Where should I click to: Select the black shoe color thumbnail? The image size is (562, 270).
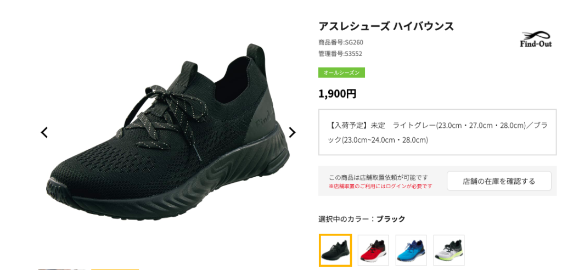pyautogui.click(x=335, y=250)
